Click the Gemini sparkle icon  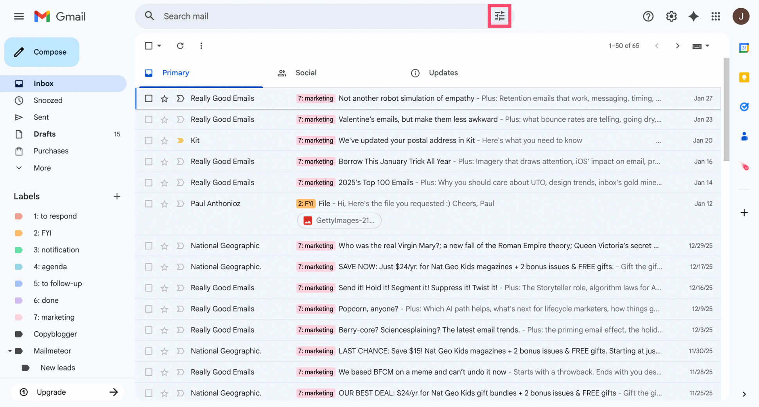pyautogui.click(x=694, y=16)
